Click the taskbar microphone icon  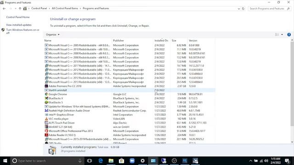click(x=80, y=161)
